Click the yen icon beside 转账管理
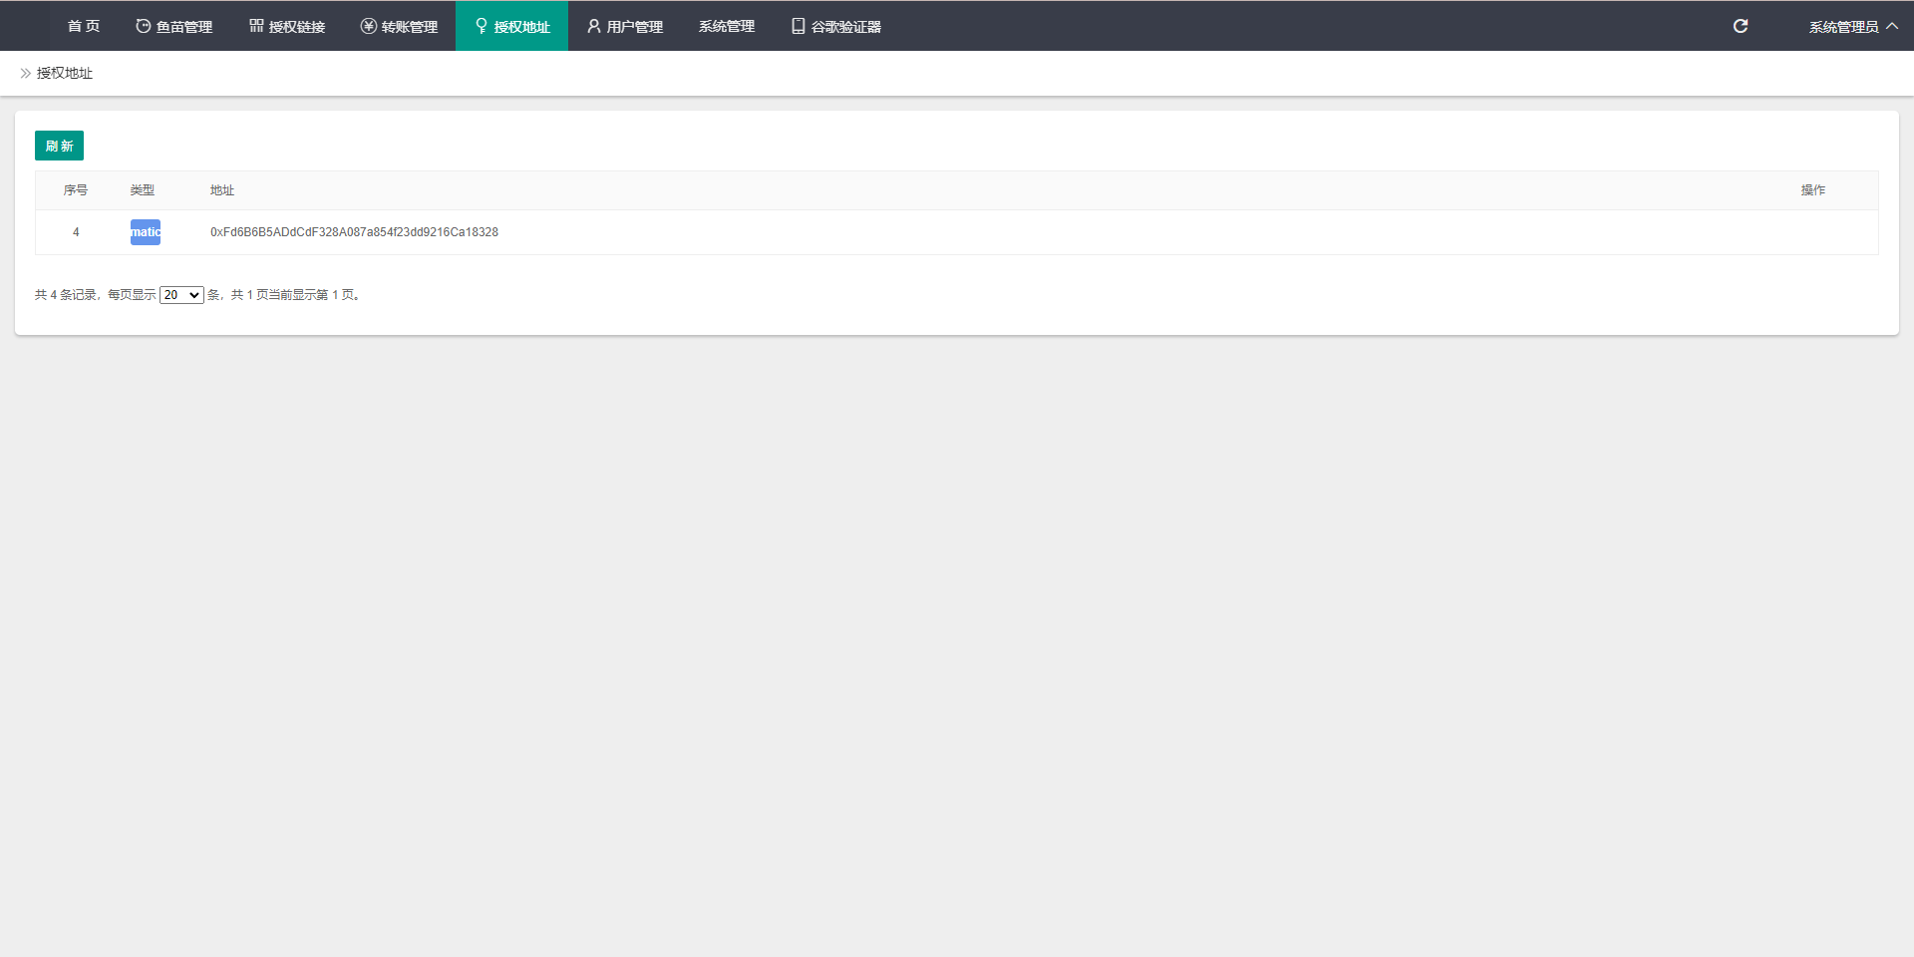1914x957 pixels. (x=369, y=26)
